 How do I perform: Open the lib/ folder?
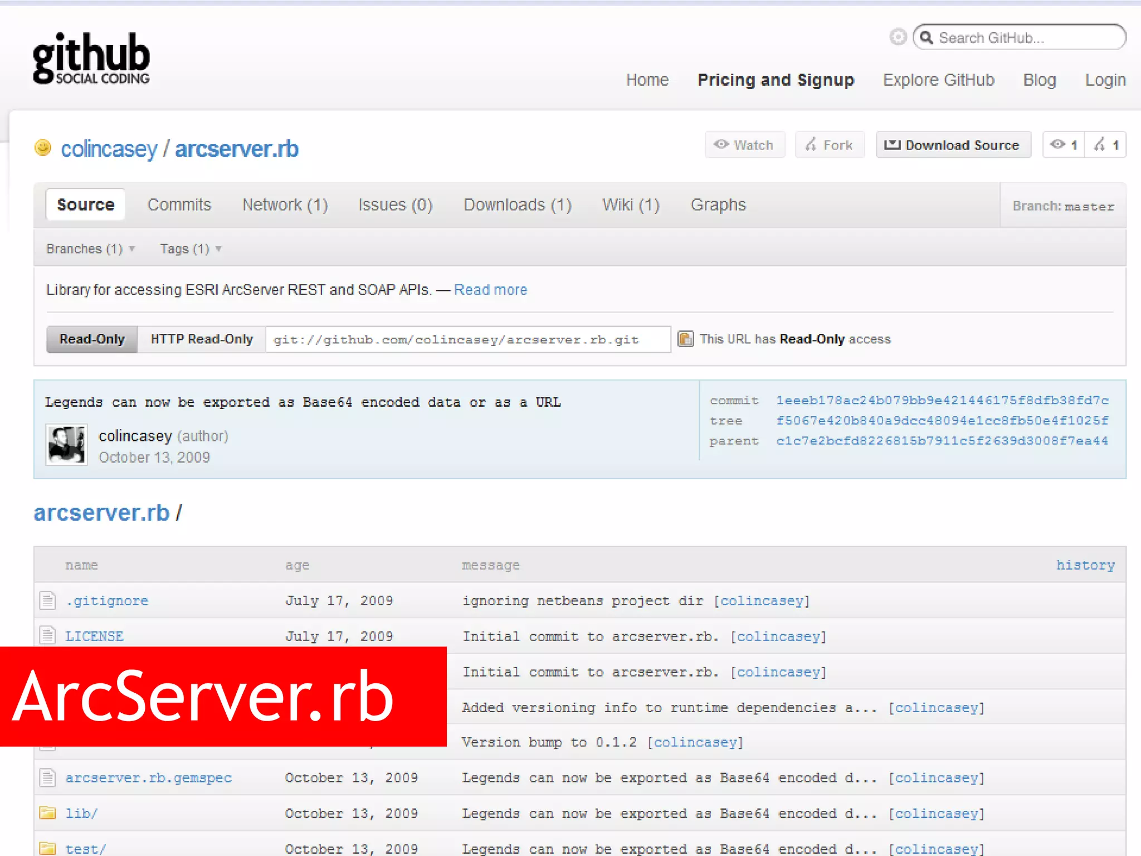coord(81,814)
